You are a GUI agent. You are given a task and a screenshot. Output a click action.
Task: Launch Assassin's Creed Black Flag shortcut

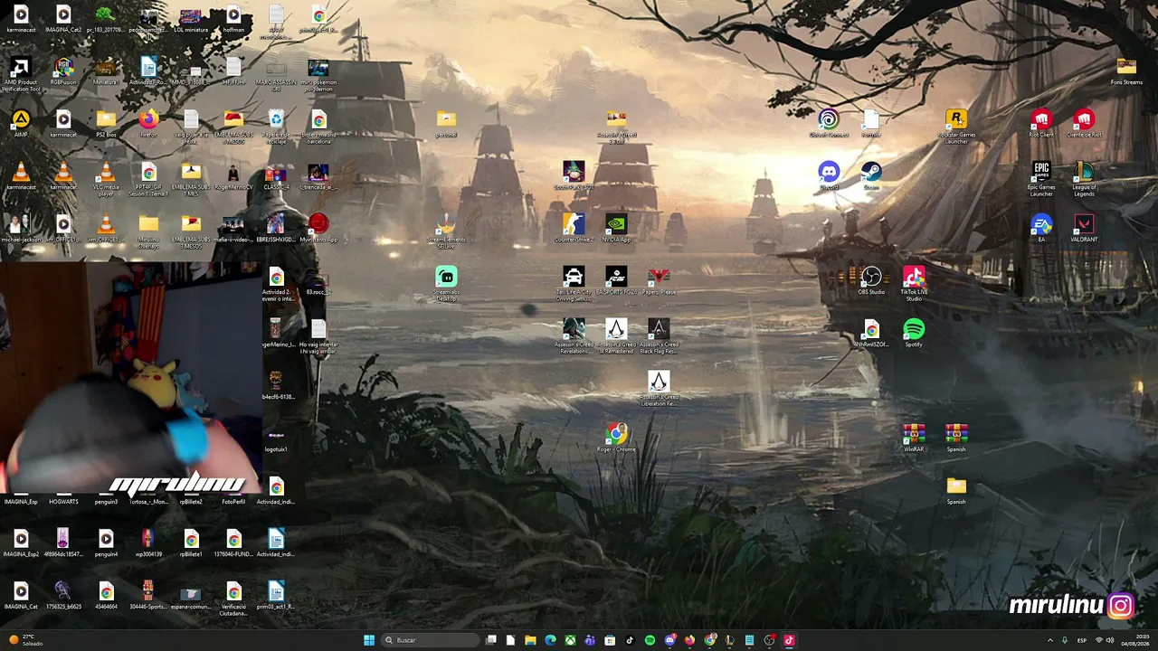click(x=659, y=335)
